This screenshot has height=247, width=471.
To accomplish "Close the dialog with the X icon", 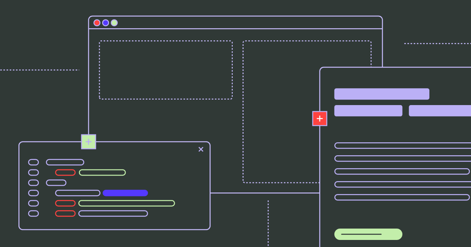I will coord(201,149).
